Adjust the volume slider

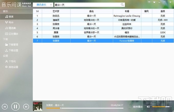coord(161,107)
